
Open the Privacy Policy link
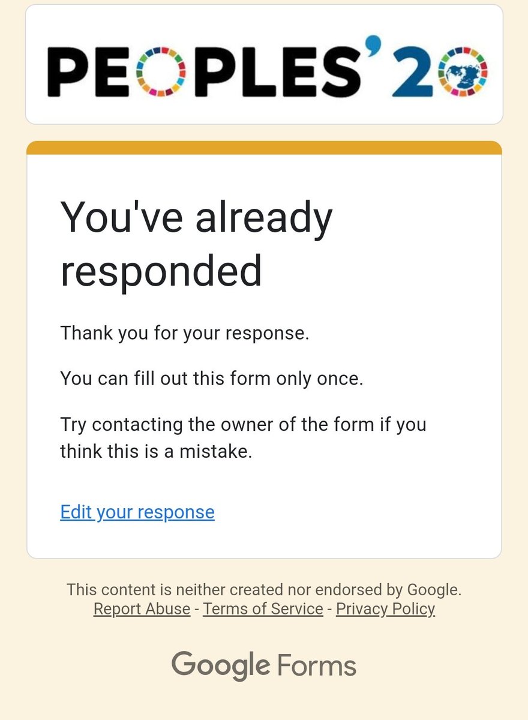coord(385,609)
